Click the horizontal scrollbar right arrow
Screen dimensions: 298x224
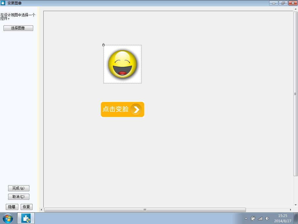(290, 210)
